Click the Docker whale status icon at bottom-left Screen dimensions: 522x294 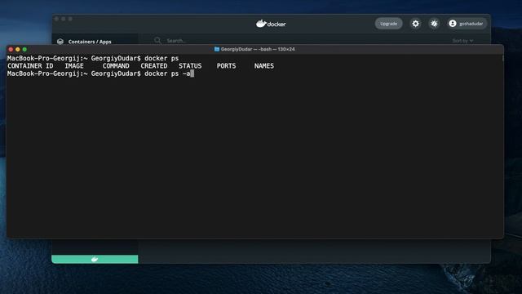95,259
